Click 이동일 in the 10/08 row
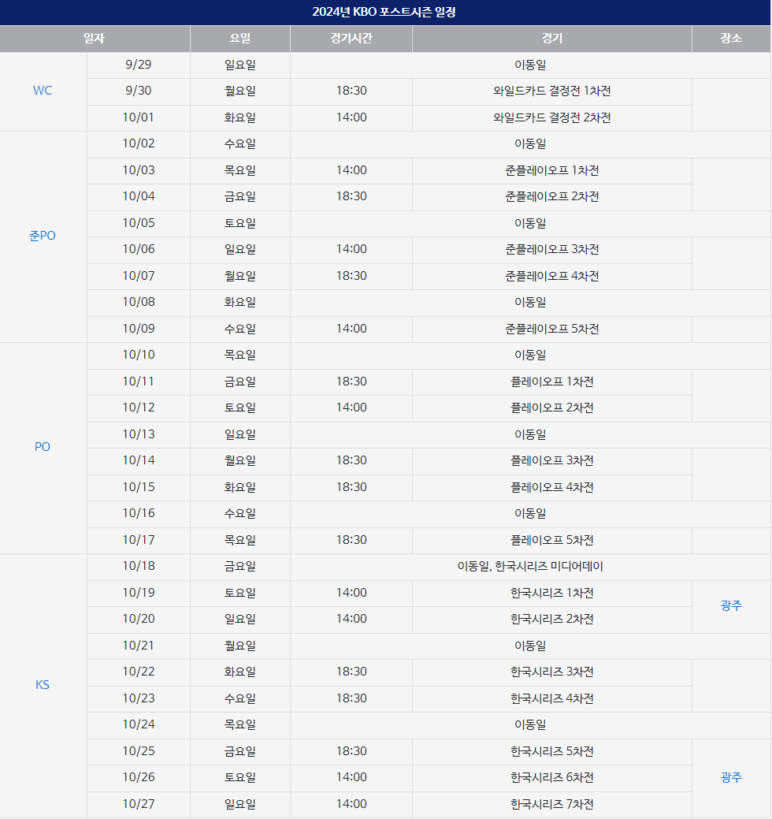 click(x=530, y=303)
